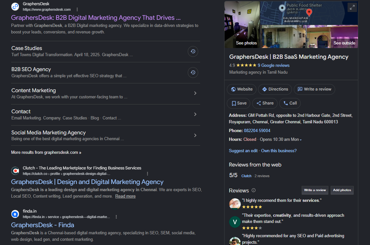Screen dimensions: 370x245
Task: Open the B2B SEO Agency sitelink
Action: tap(31, 69)
